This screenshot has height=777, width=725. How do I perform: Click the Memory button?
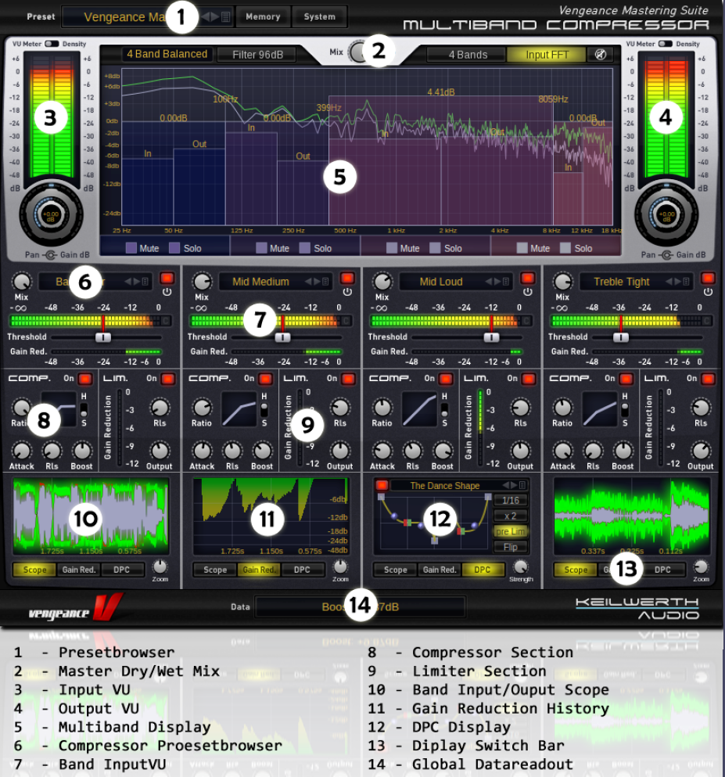point(262,16)
